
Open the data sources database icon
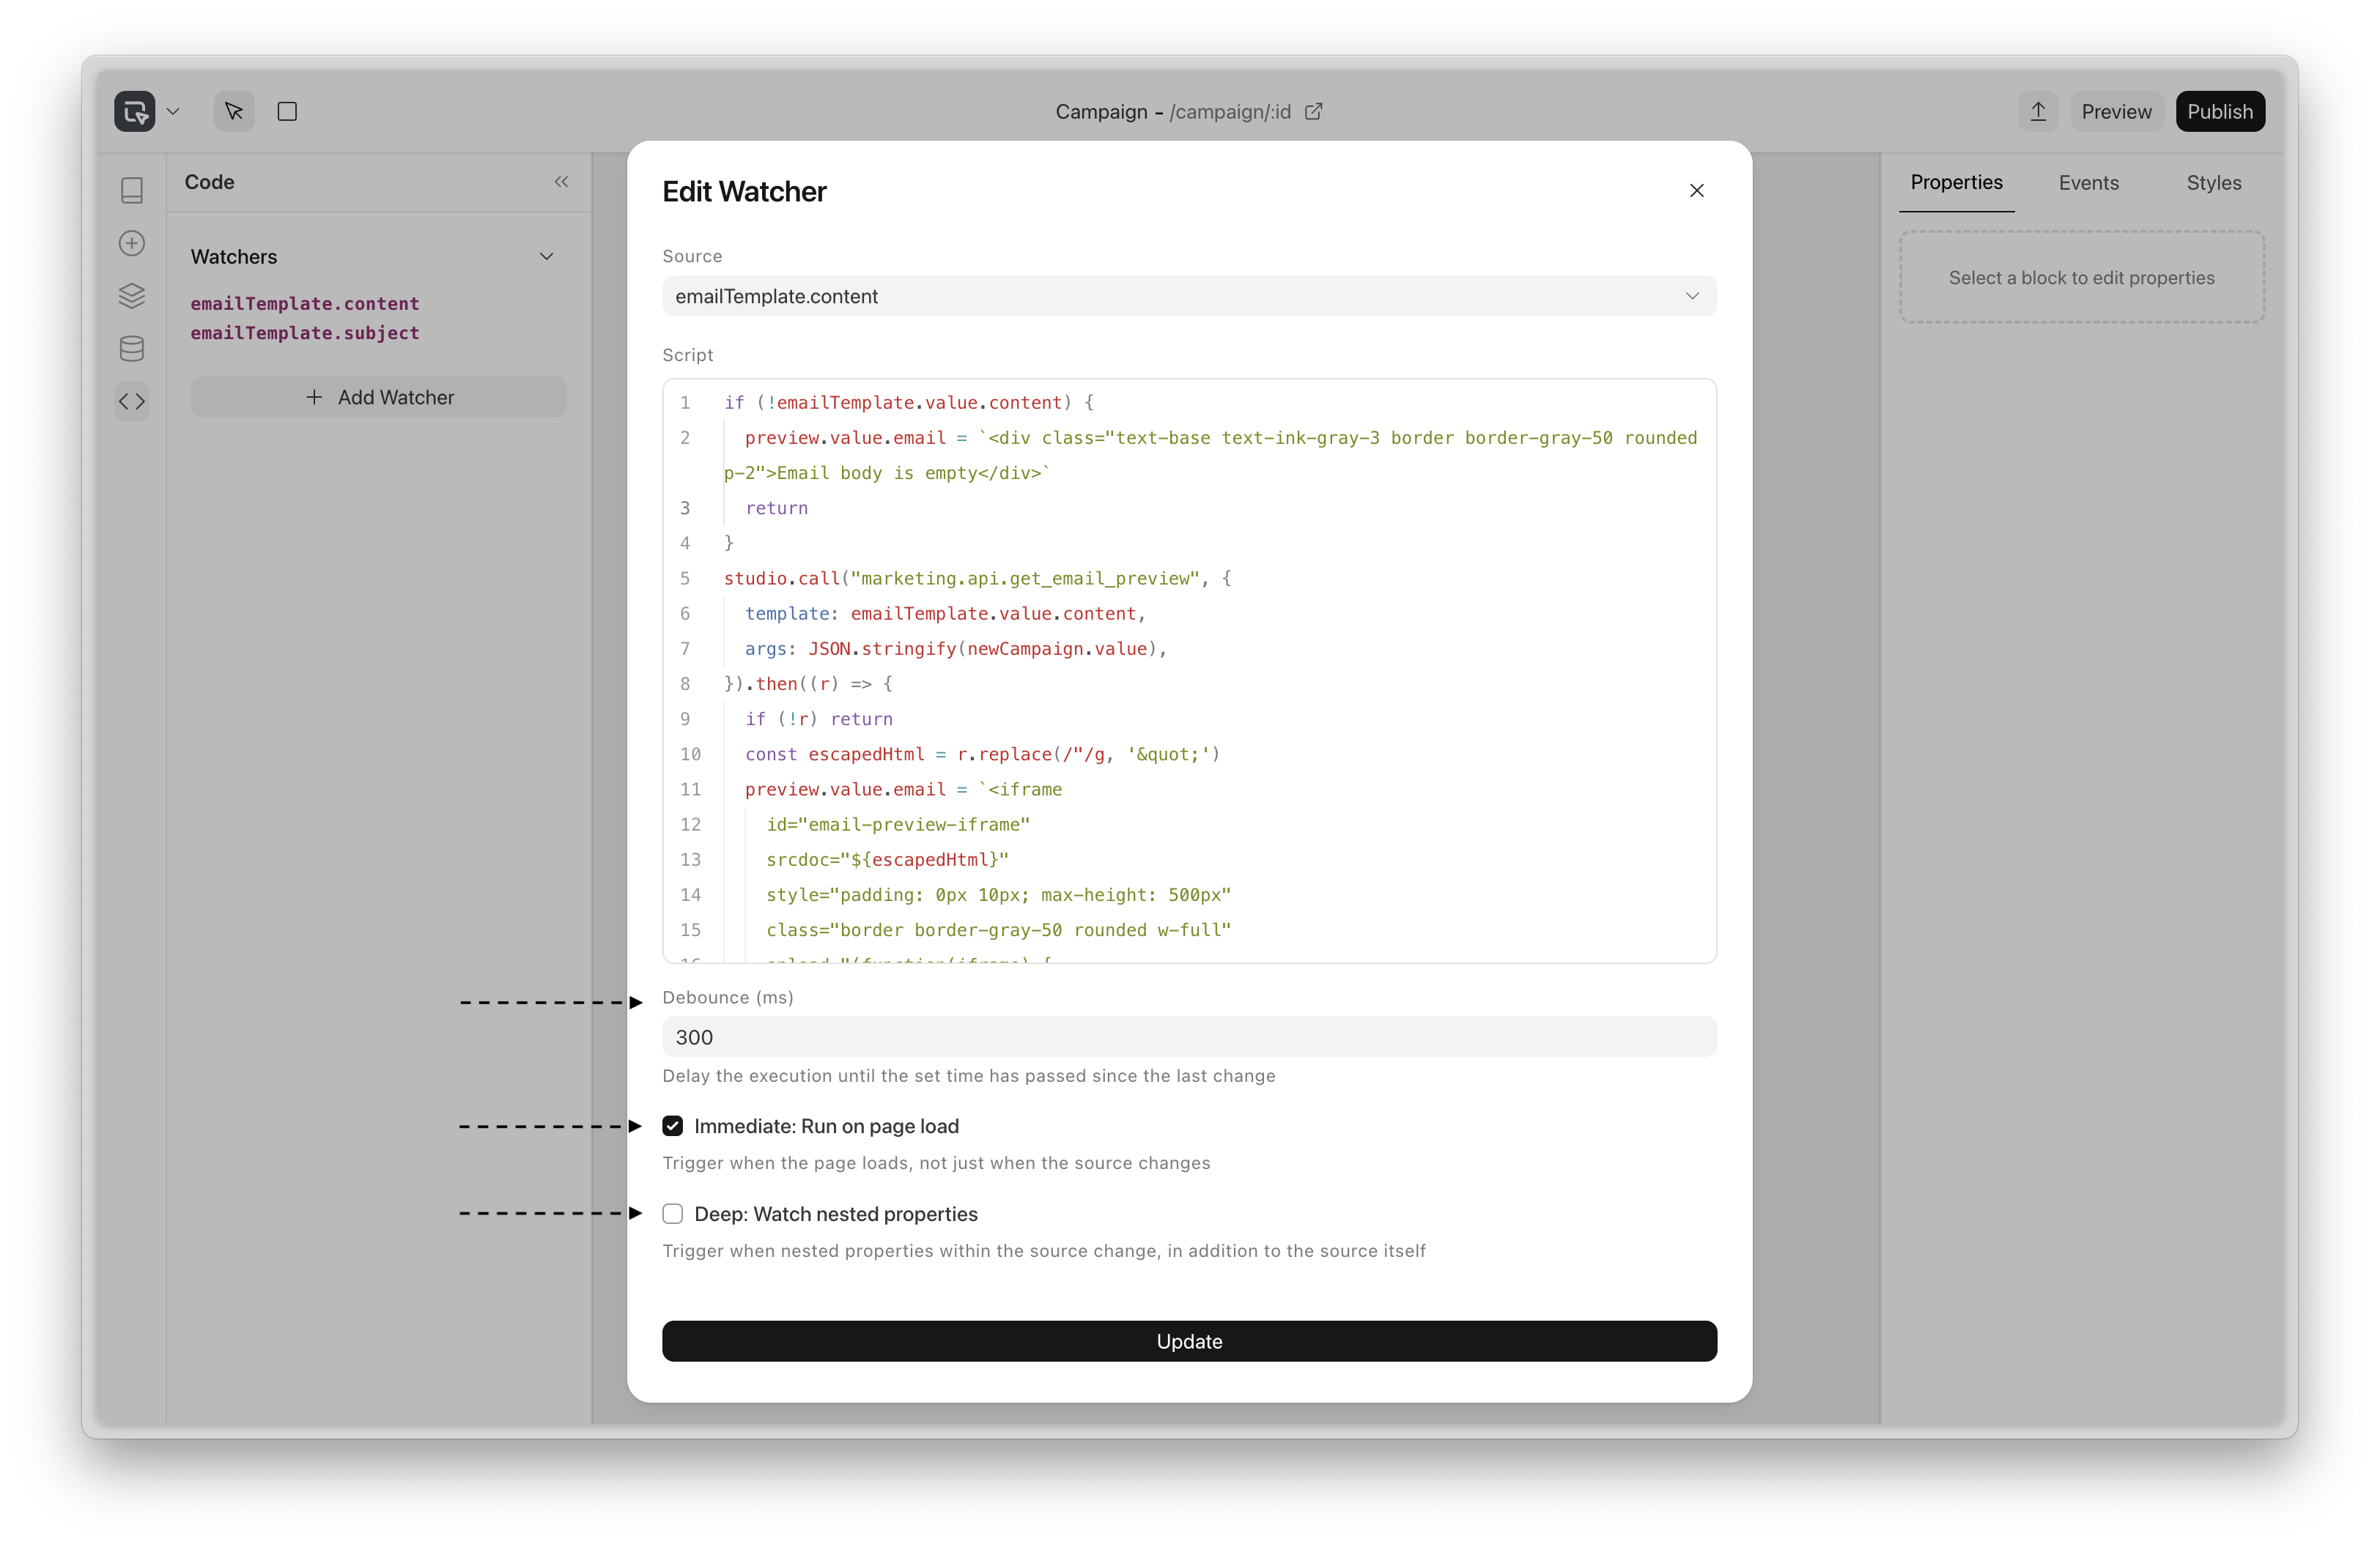click(x=132, y=349)
